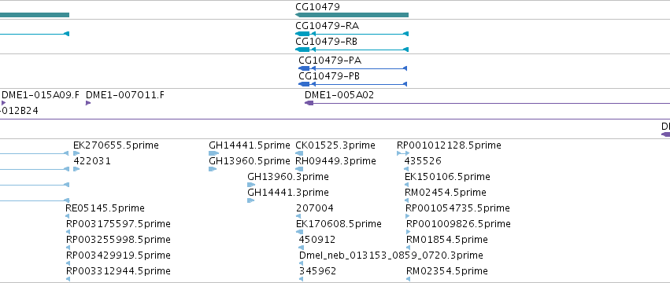Click the GH14441.5prime EST arrow

213,153
